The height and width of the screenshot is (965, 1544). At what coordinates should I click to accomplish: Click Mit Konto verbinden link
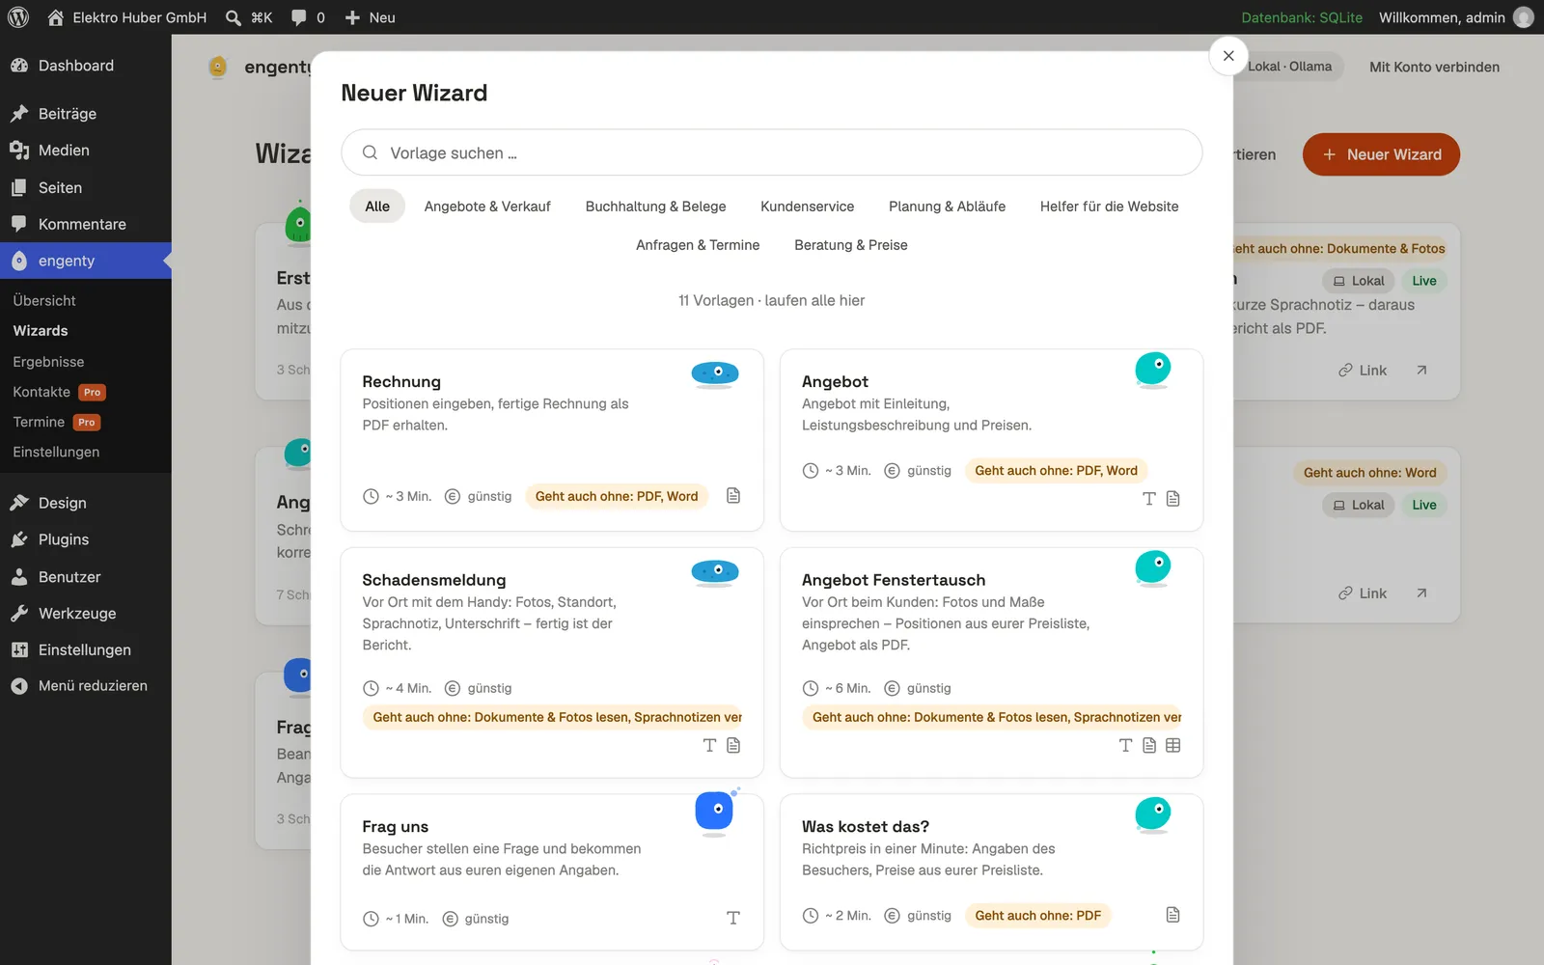coord(1434,67)
